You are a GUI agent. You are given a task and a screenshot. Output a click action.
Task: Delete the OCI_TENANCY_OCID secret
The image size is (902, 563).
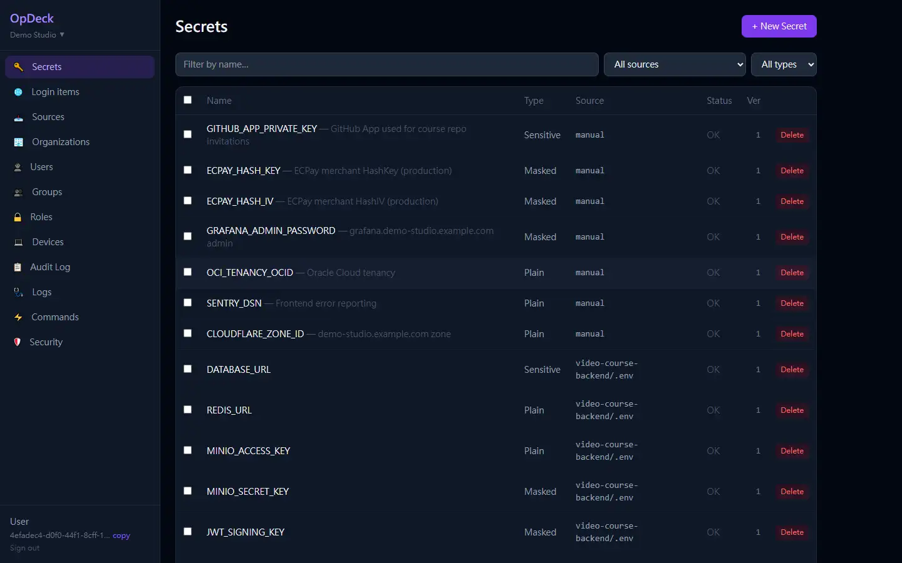coord(792,273)
